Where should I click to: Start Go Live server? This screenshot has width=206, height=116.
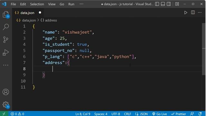tap(160, 114)
